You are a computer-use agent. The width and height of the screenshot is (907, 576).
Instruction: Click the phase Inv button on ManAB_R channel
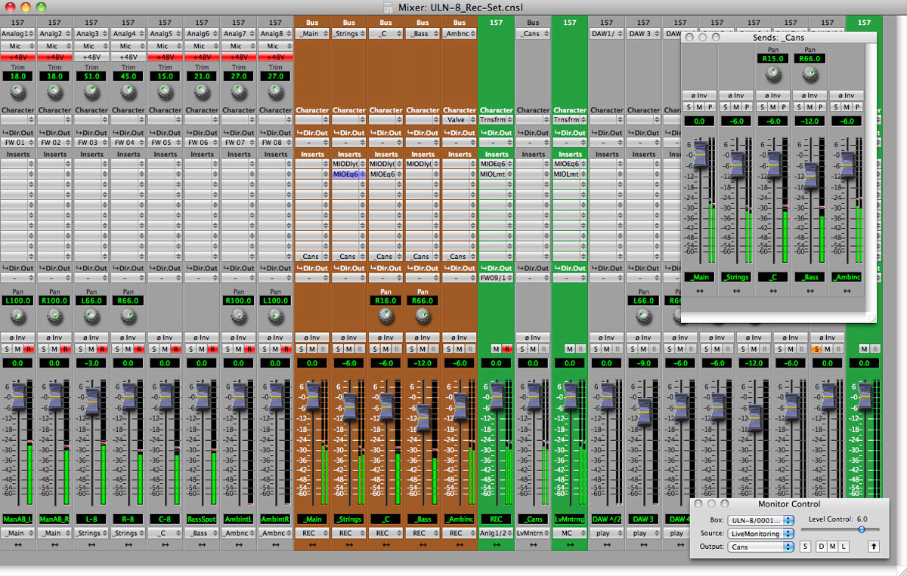pyautogui.click(x=54, y=337)
